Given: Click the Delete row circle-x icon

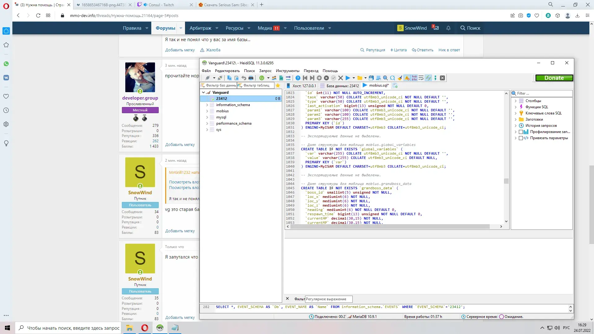Looking at the screenshot, I should click(326, 78).
